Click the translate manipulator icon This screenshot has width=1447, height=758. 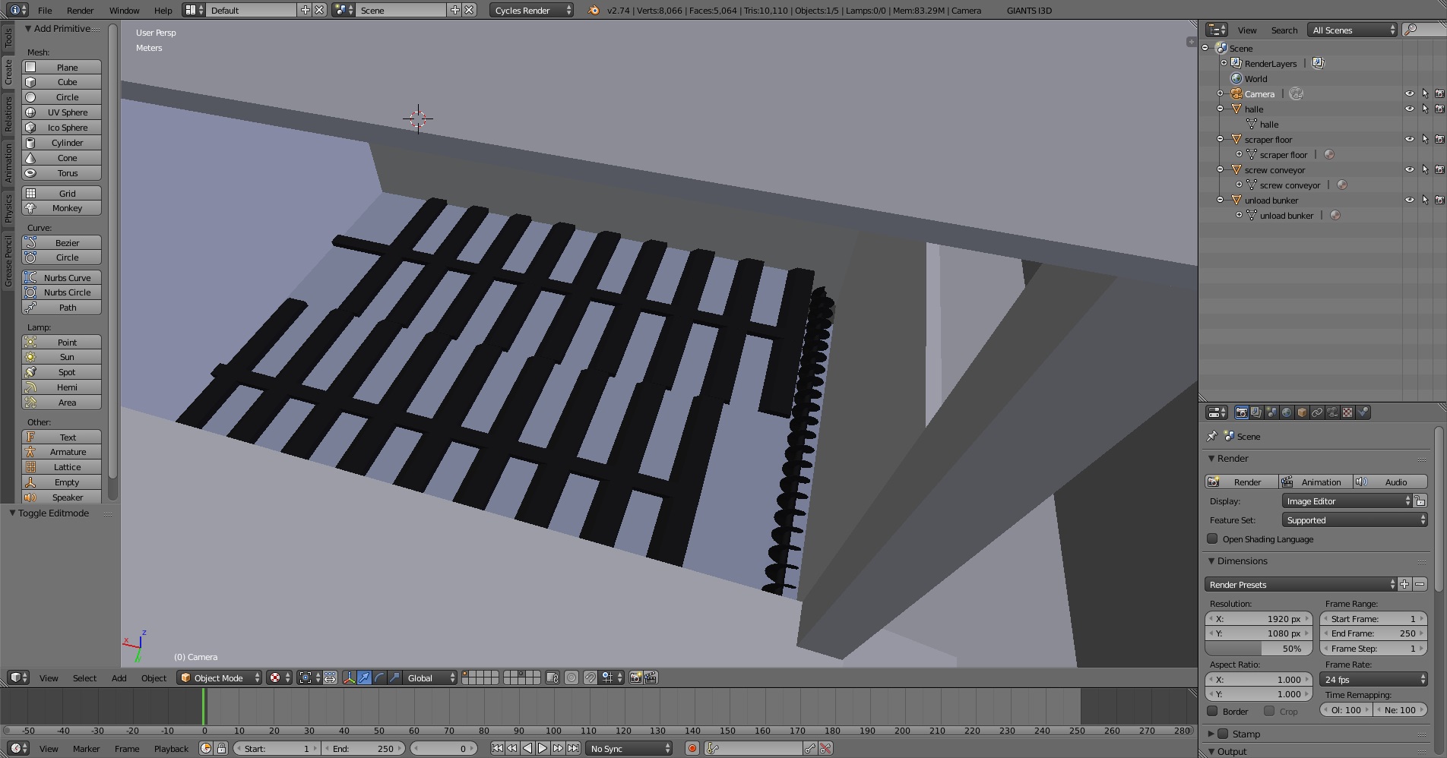tap(364, 678)
